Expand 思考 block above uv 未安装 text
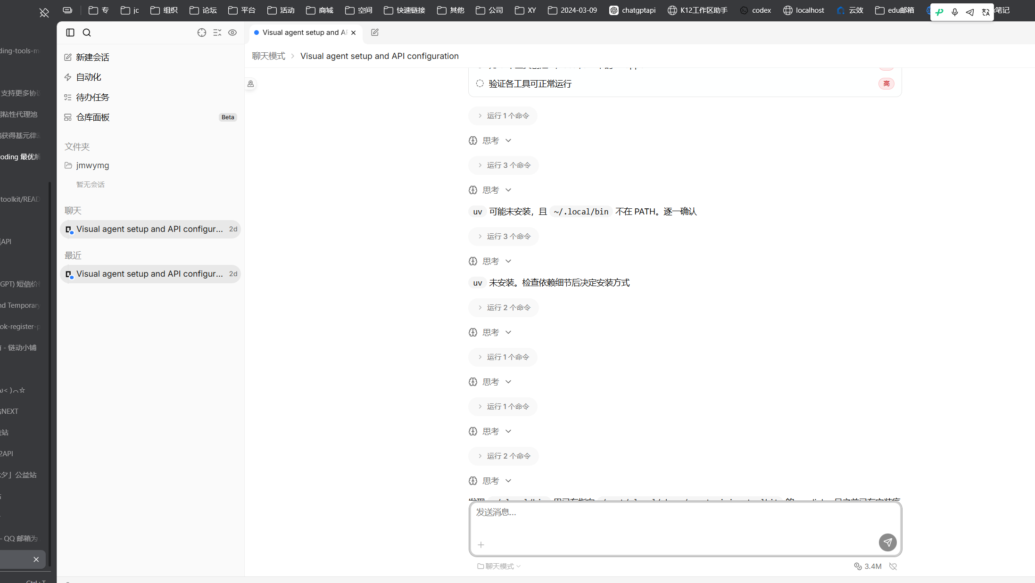This screenshot has height=583, width=1035. click(490, 261)
